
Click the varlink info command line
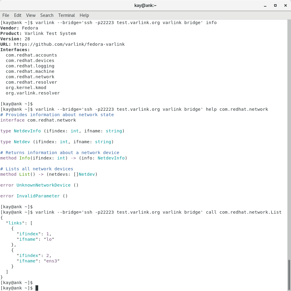[x=109, y=23]
